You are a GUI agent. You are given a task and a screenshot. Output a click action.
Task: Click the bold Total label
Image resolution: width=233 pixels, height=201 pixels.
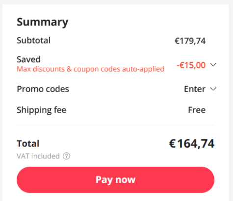(28, 144)
